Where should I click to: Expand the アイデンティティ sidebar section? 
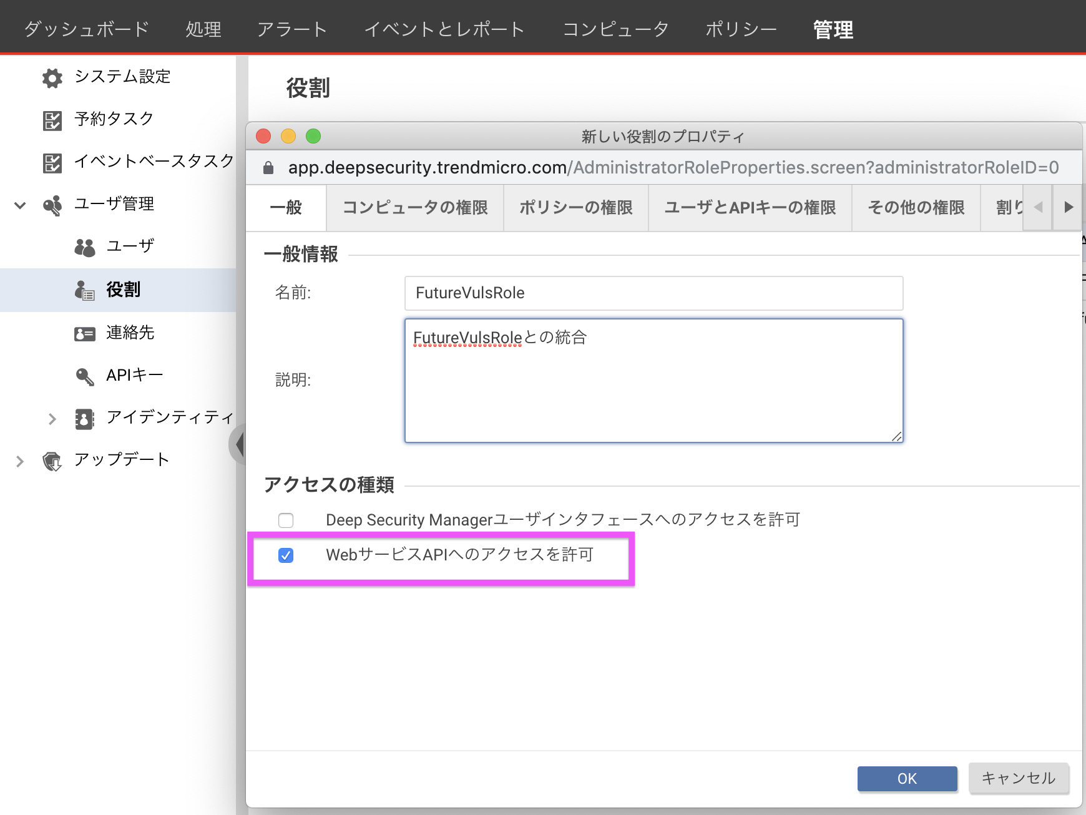point(52,418)
